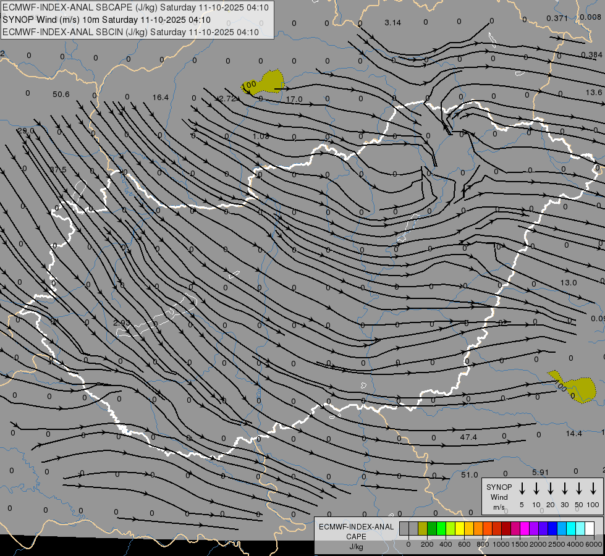This screenshot has height=556, width=605.
Task: Click the 200 tick label in CAPE legend
Action: [427, 544]
